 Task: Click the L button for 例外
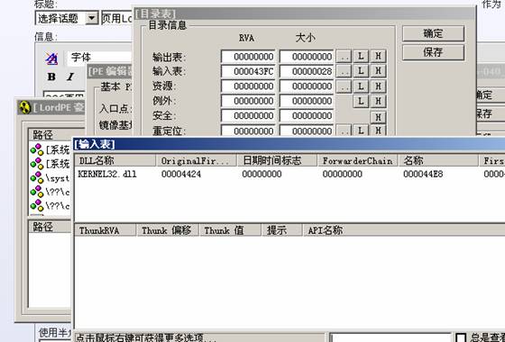coord(361,101)
